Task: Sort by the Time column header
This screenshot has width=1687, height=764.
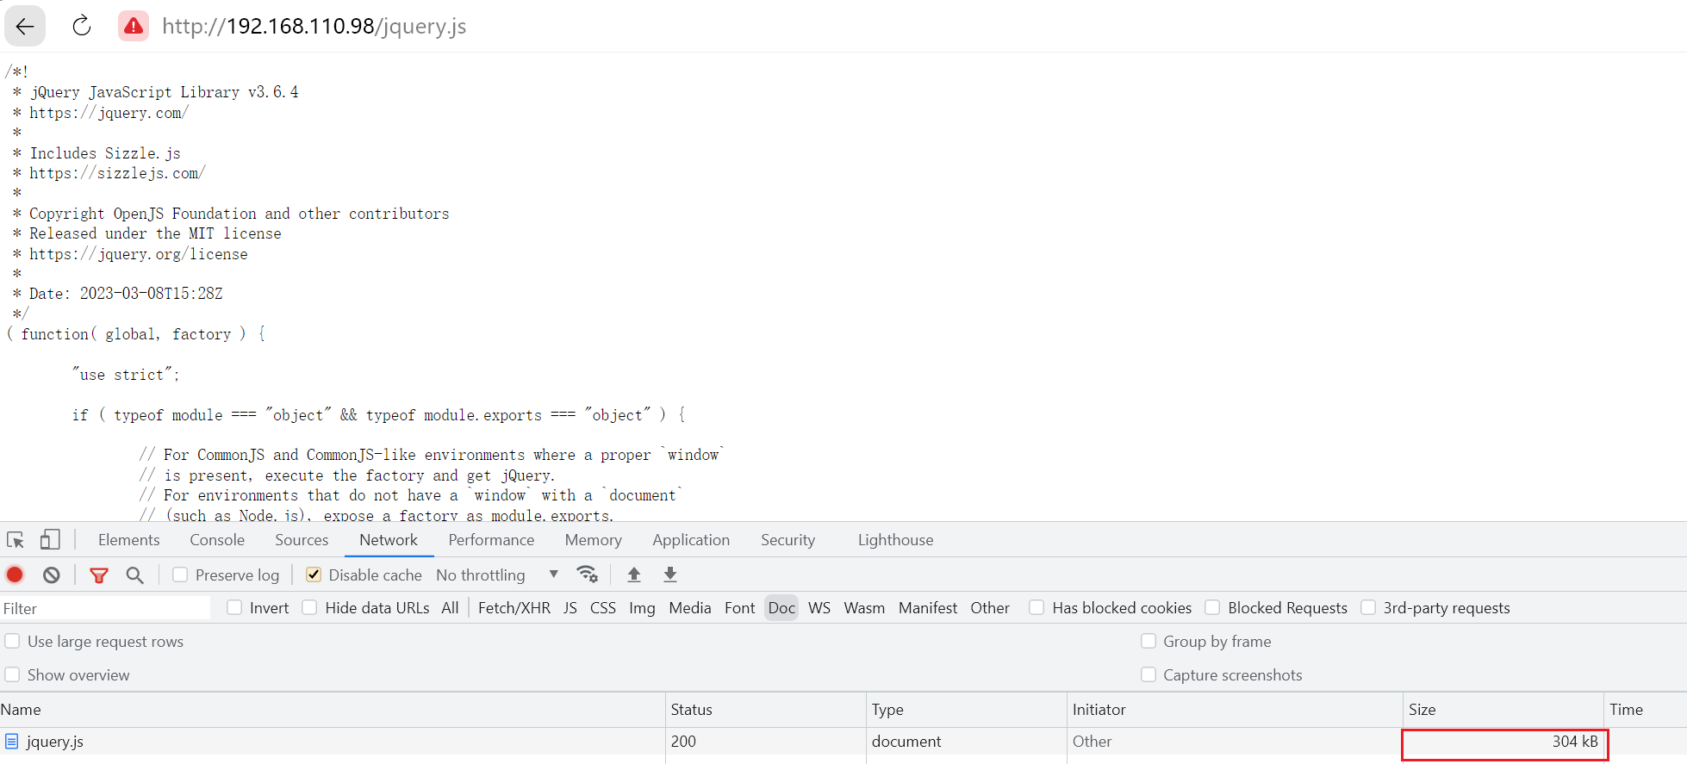Action: [1646, 710]
